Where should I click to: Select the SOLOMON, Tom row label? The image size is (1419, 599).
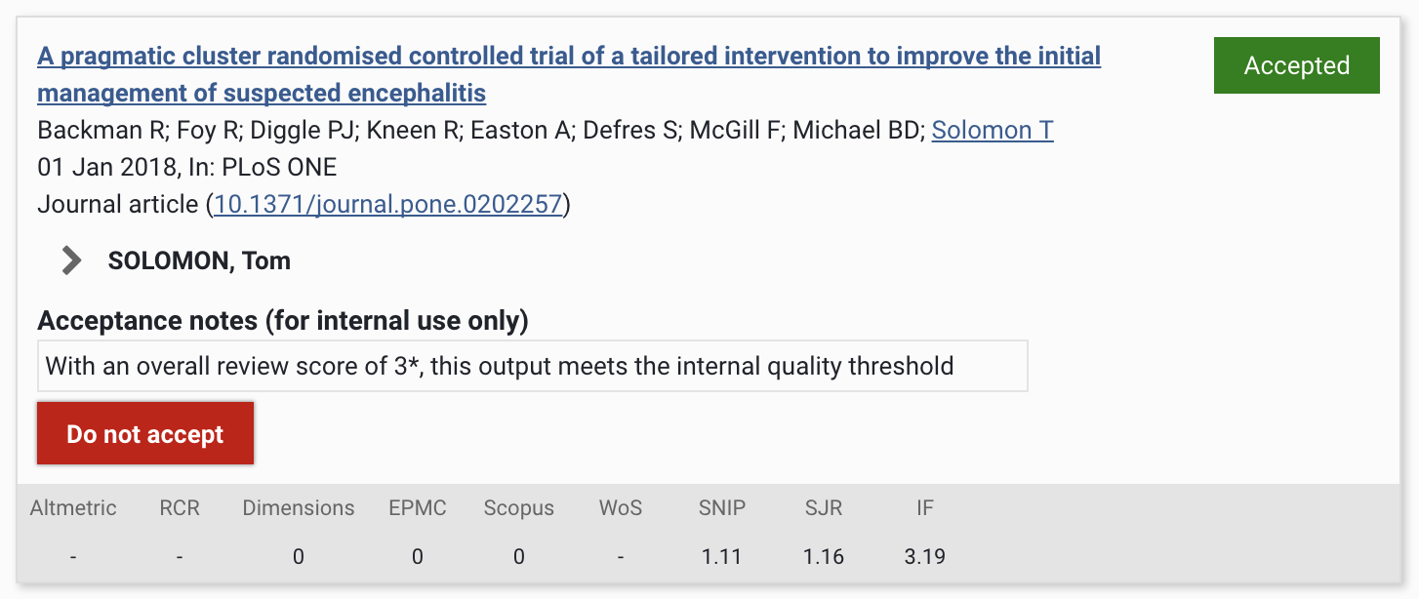(199, 260)
